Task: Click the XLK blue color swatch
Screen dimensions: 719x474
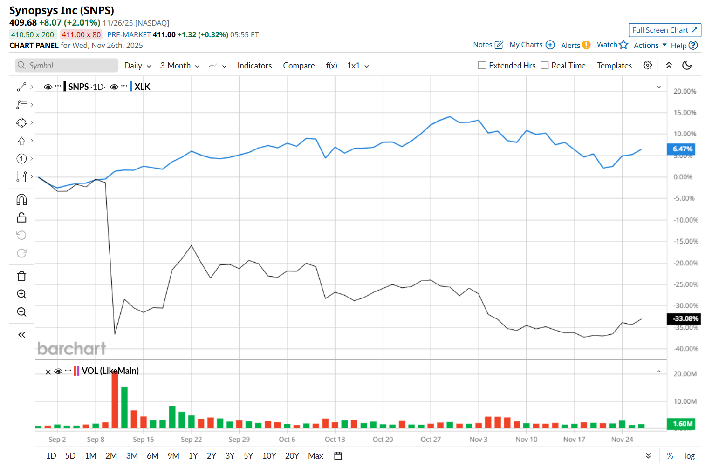Action: (131, 87)
